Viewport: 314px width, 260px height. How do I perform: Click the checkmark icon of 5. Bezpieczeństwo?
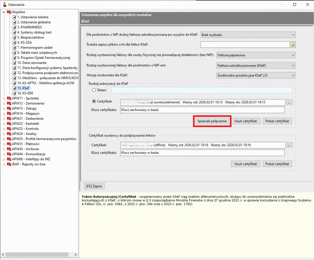(x=14, y=37)
